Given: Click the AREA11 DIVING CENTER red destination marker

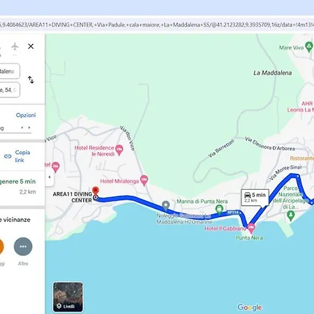Looking at the screenshot, I should pyautogui.click(x=96, y=190).
